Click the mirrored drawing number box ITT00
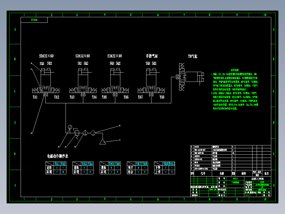This screenshot has width=285, height=214. pyautogui.click(x=34, y=20)
